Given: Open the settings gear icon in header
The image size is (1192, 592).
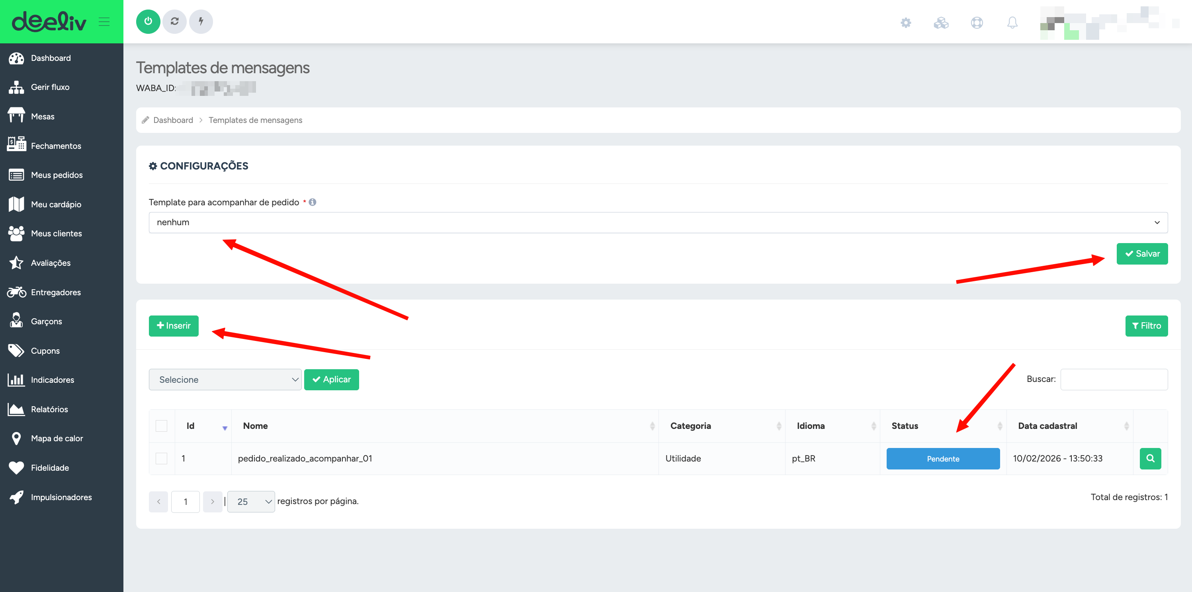Looking at the screenshot, I should (x=906, y=23).
